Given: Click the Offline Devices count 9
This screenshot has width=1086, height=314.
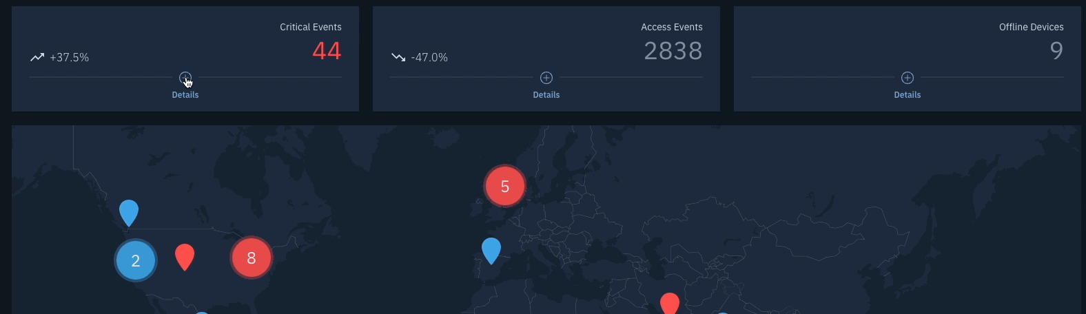Looking at the screenshot, I should 1056,51.
